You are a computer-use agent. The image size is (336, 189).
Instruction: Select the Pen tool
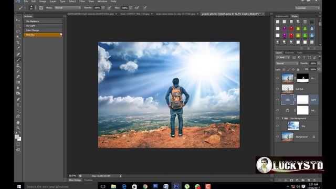point(18,99)
